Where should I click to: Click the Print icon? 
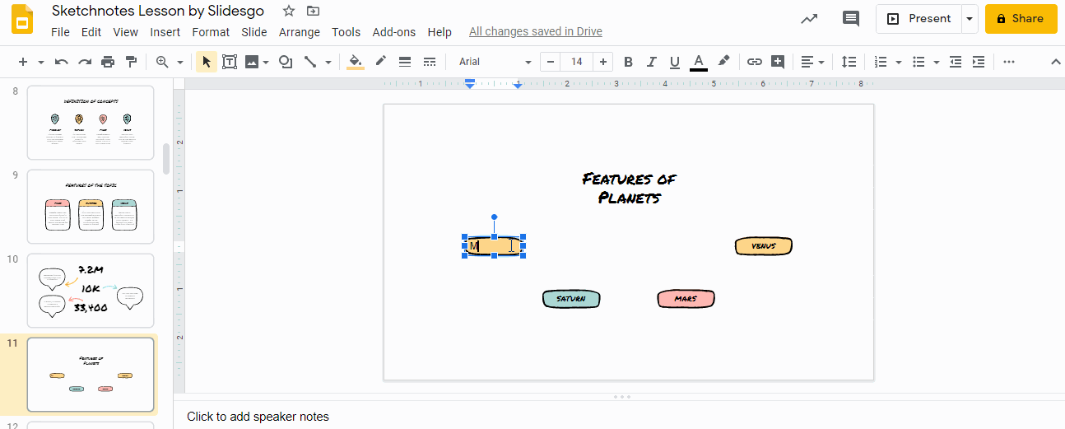108,62
